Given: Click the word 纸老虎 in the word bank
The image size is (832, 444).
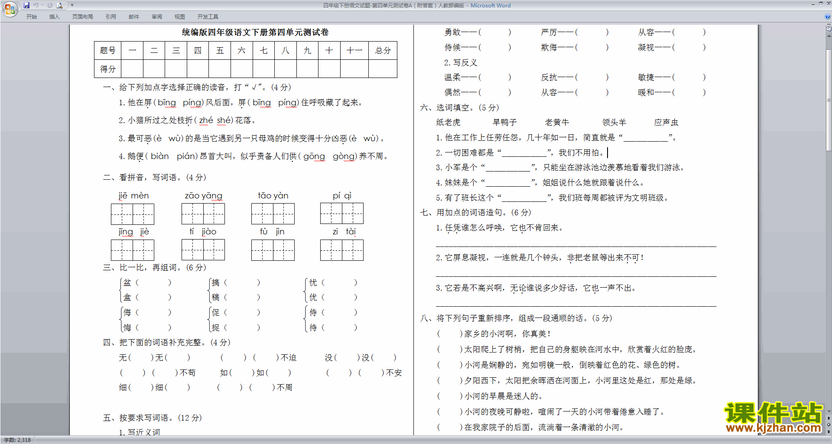Looking at the screenshot, I should coord(448,123).
